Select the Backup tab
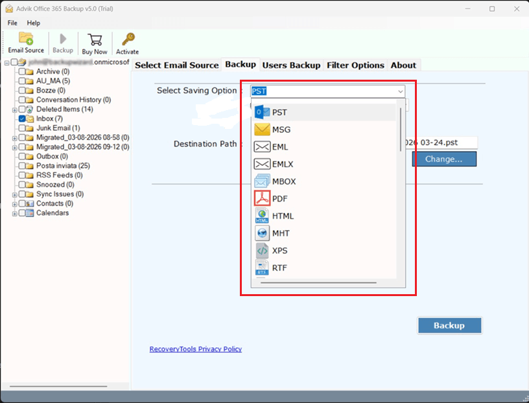This screenshot has width=529, height=403. (x=241, y=64)
